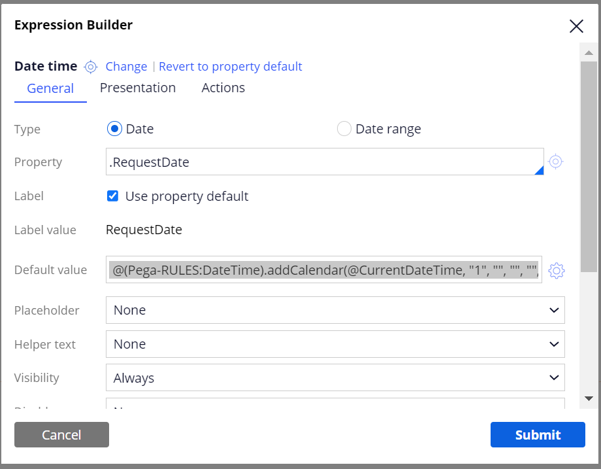Close the Expression Builder dialog
601x469 pixels.
point(576,26)
